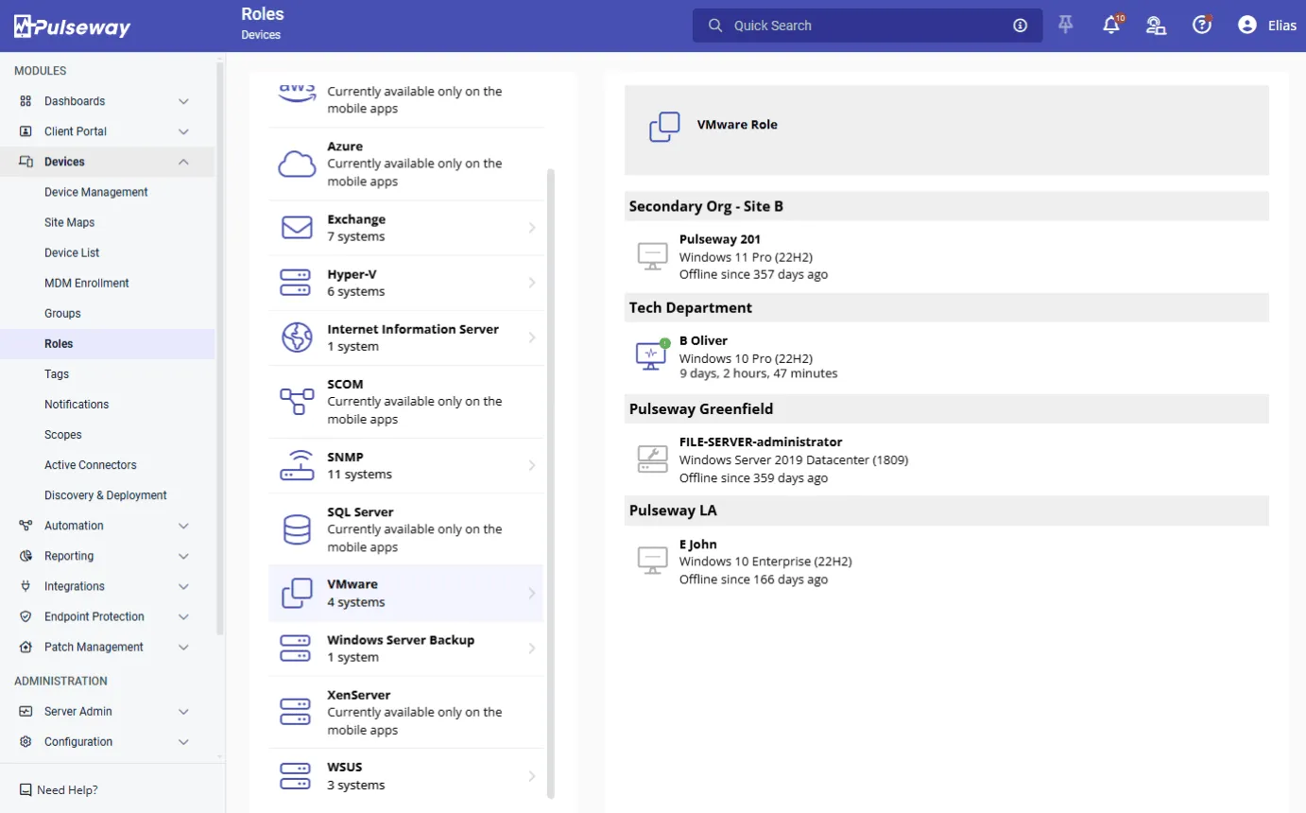Click the sidebar scrollbar
Viewport: 1306px width, 813px height.
click(x=220, y=347)
